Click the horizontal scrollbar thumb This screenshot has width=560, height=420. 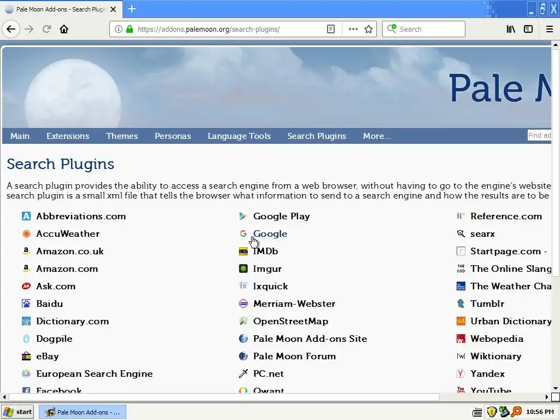(x=224, y=397)
